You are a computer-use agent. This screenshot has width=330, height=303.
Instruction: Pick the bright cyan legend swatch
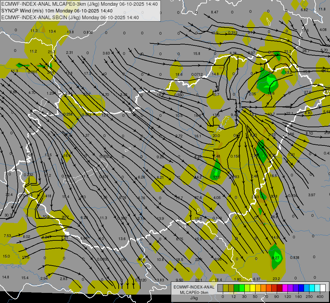pyautogui.click(x=312, y=288)
